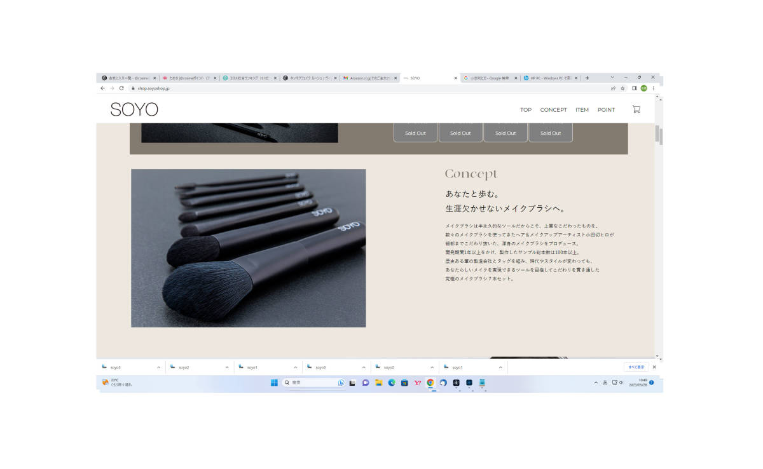Viewport: 763px width, 469px height.
Task: Open the CONCEPT navigation link
Action: (x=553, y=110)
